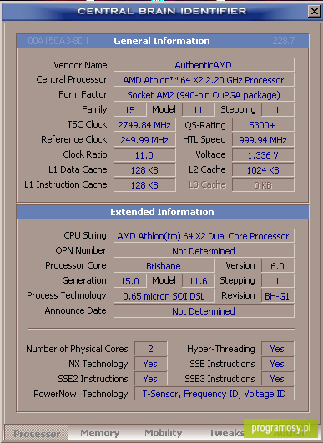323x443 pixels.
Task: Close the Central Brain Identifier window
Action: pyautogui.click(x=315, y=12)
